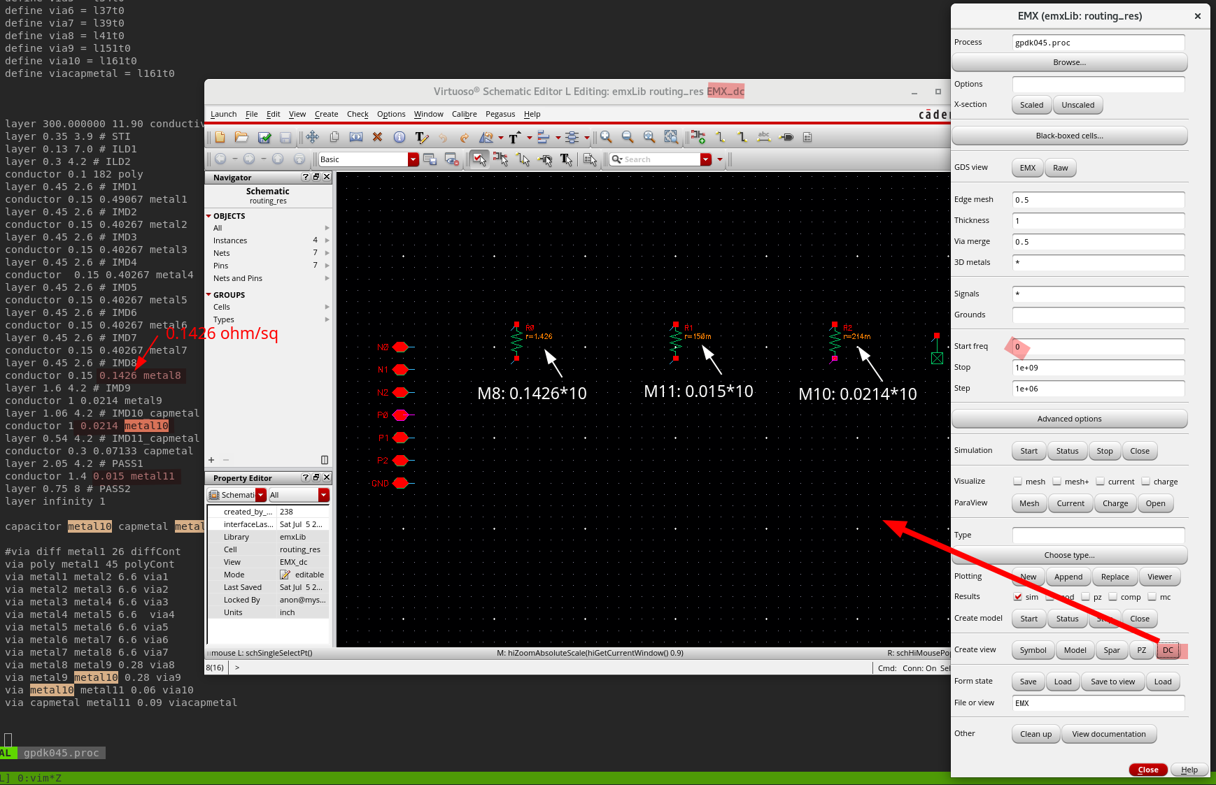Viewport: 1216px width, 785px height.
Task: Click the Zoom to Fit icon
Action: [649, 137]
